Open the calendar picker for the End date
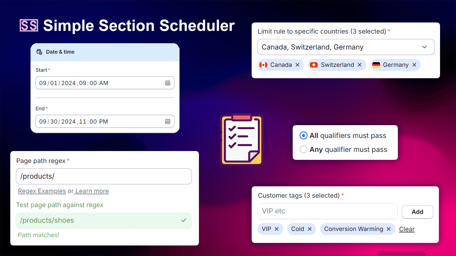The image size is (456, 256). click(168, 121)
